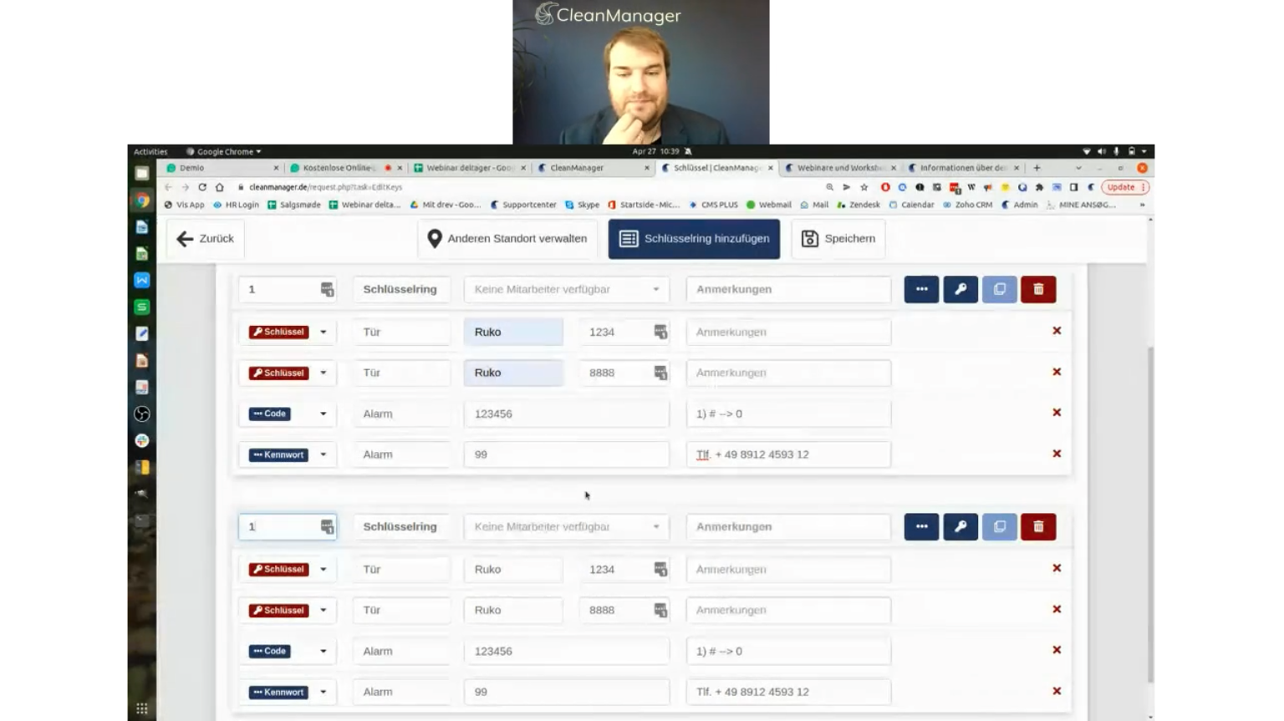Screen dimensions: 1284x721
Task: Show all applications via the dock grid icon
Action: [x=142, y=708]
